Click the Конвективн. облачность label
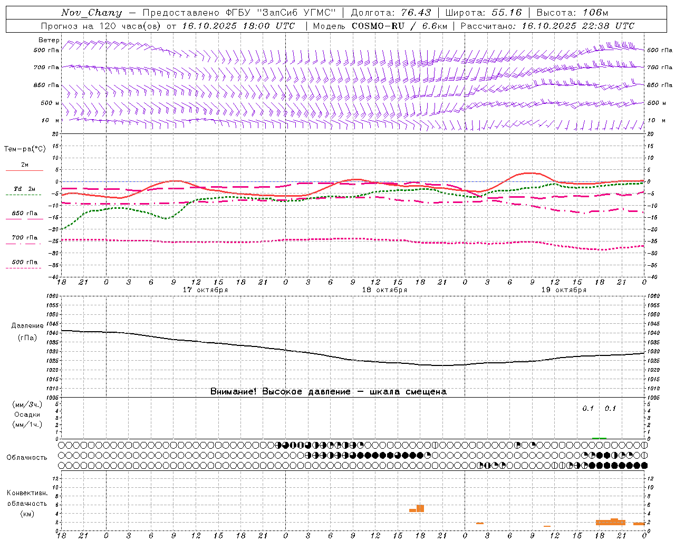 tap(27, 503)
